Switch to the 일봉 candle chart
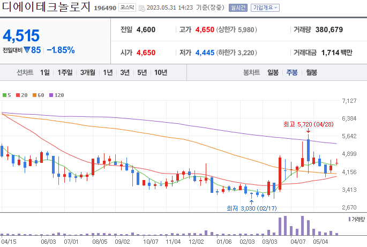This screenshot has width=367, height=247. coord(273,72)
